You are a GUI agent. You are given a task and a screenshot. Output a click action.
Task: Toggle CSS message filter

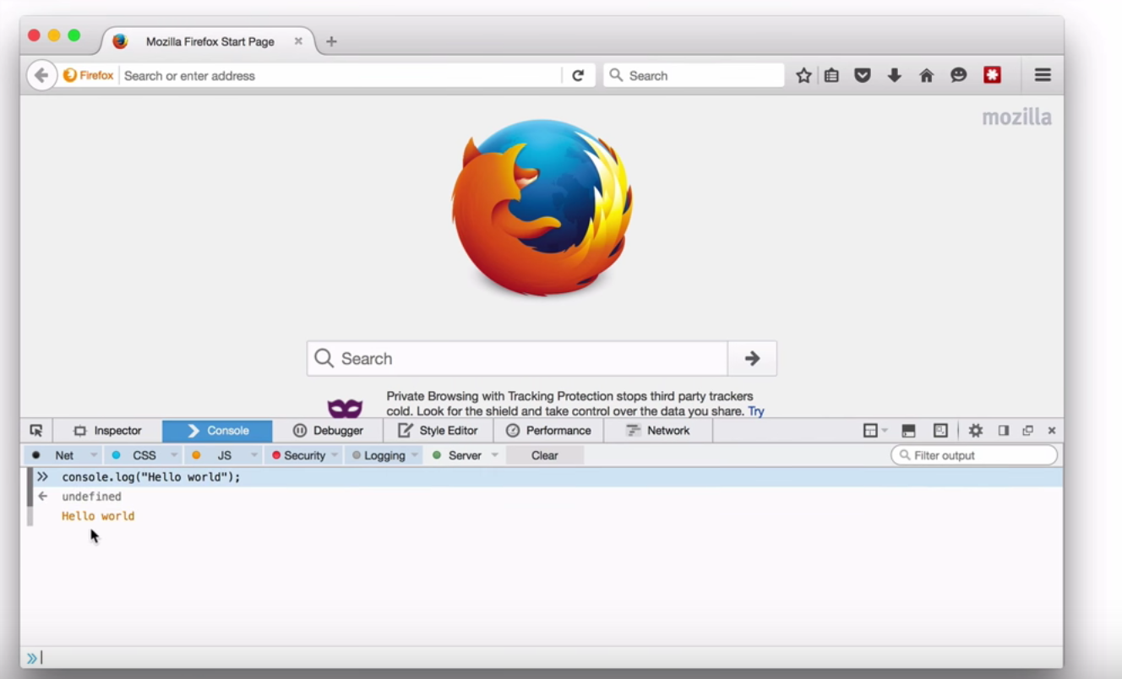pos(137,455)
